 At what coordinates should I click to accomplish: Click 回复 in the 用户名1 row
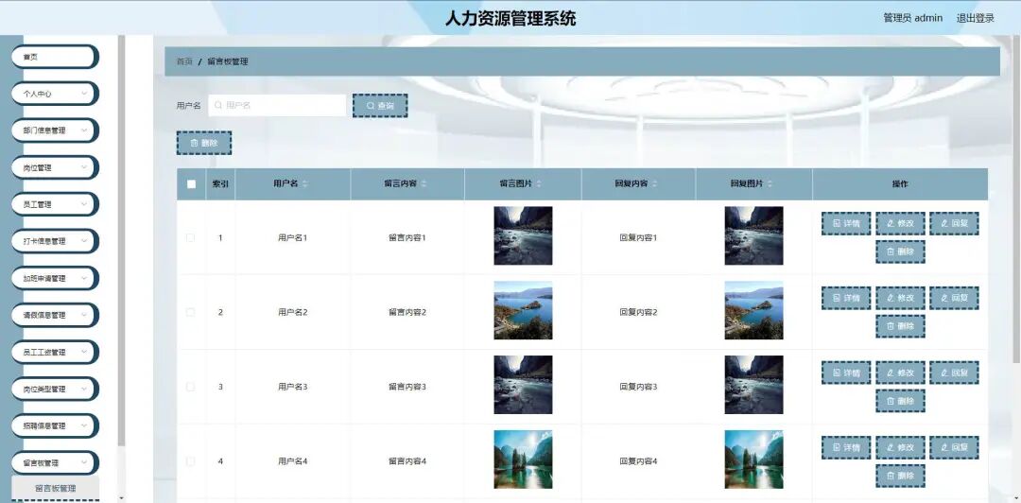tap(954, 223)
